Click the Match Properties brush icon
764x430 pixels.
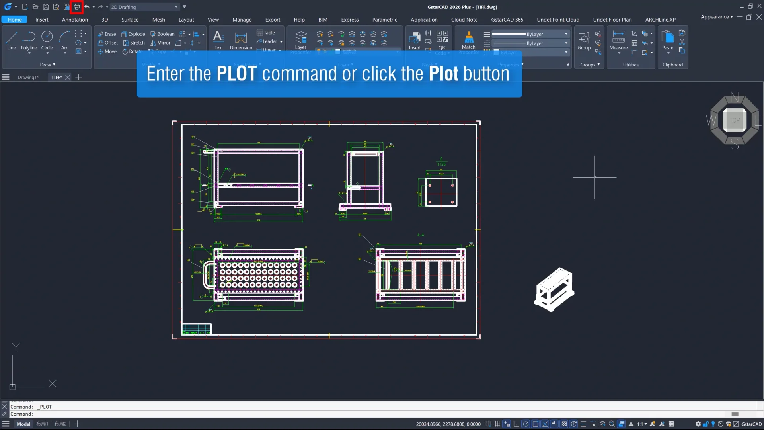(x=469, y=40)
